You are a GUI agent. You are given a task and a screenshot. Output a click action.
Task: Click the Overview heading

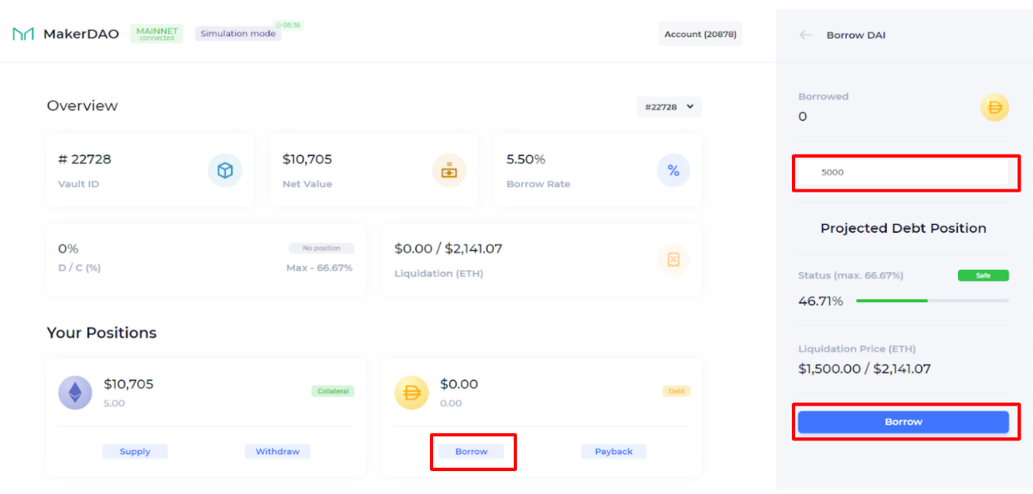[82, 106]
